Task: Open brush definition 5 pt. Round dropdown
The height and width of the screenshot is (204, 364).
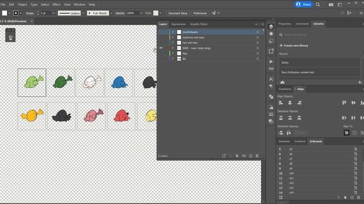Action: (x=111, y=13)
